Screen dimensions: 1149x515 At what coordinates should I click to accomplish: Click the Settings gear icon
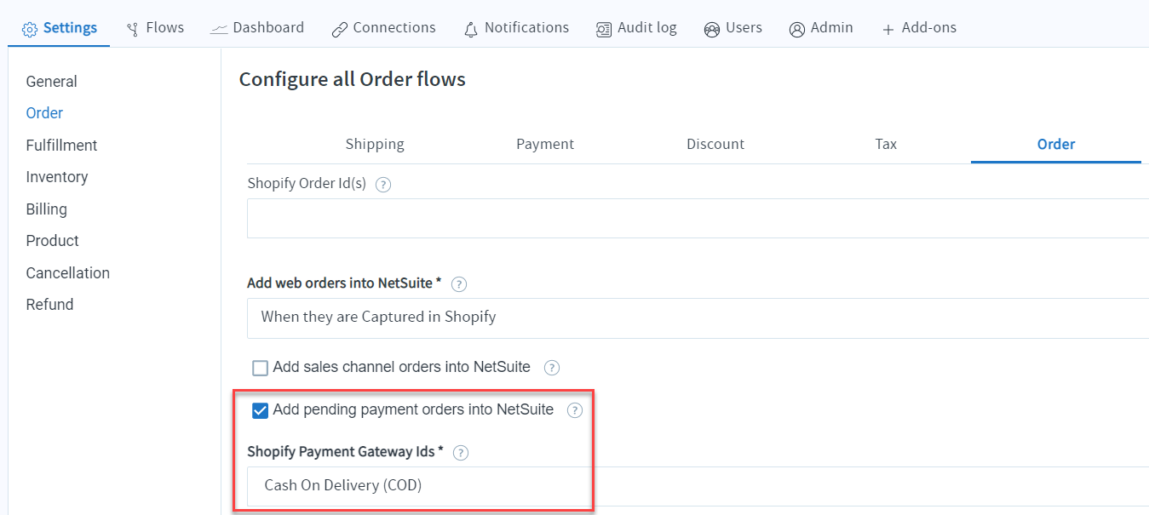(30, 29)
